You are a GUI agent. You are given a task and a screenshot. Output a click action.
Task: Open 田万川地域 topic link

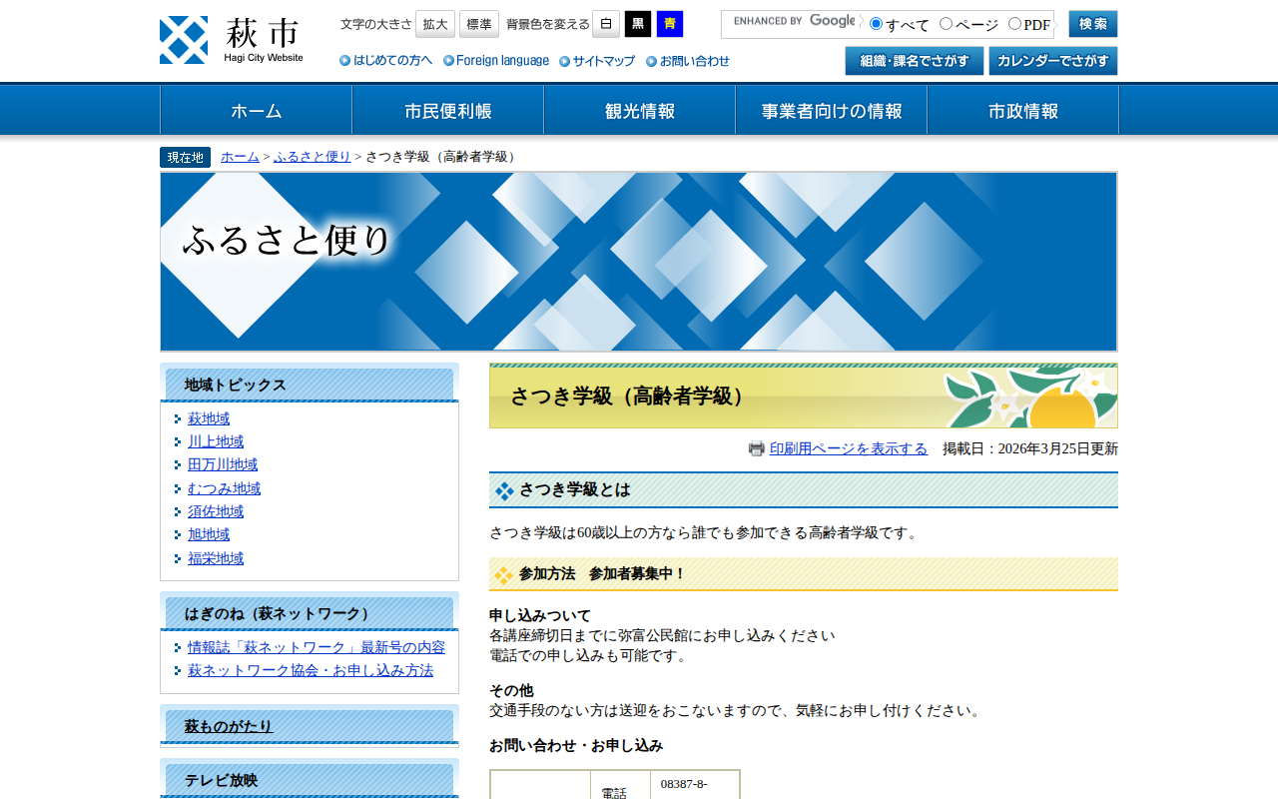(x=223, y=464)
